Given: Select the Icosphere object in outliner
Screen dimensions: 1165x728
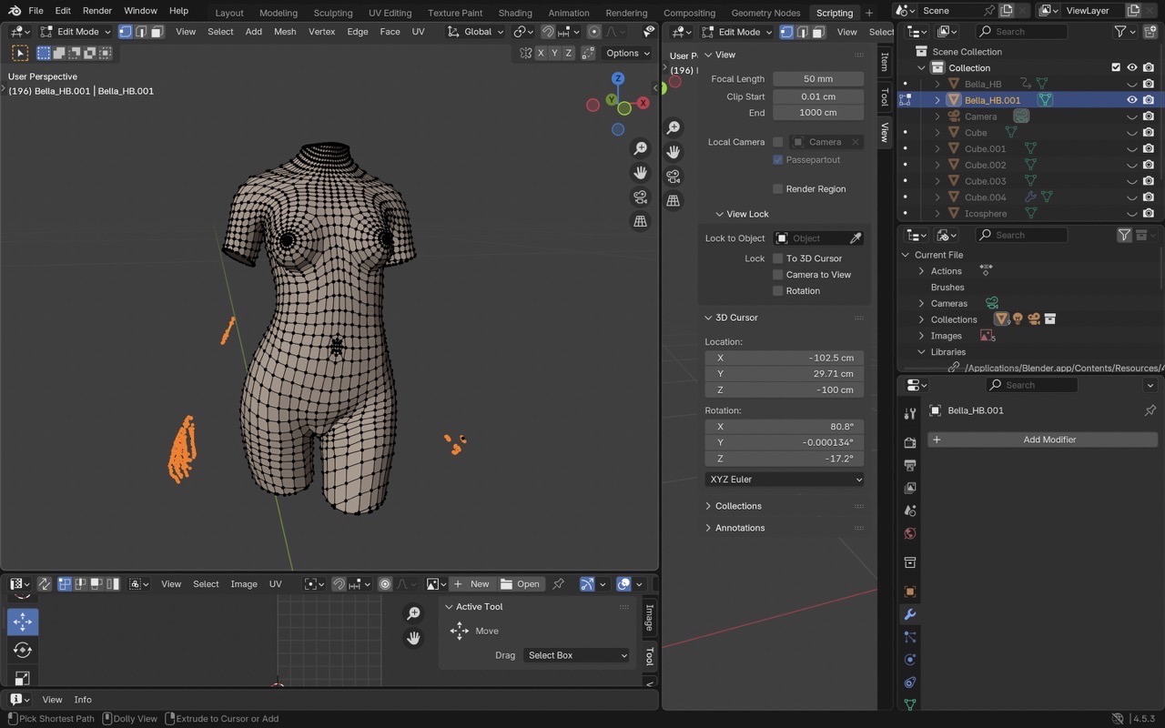Looking at the screenshot, I should [x=986, y=214].
